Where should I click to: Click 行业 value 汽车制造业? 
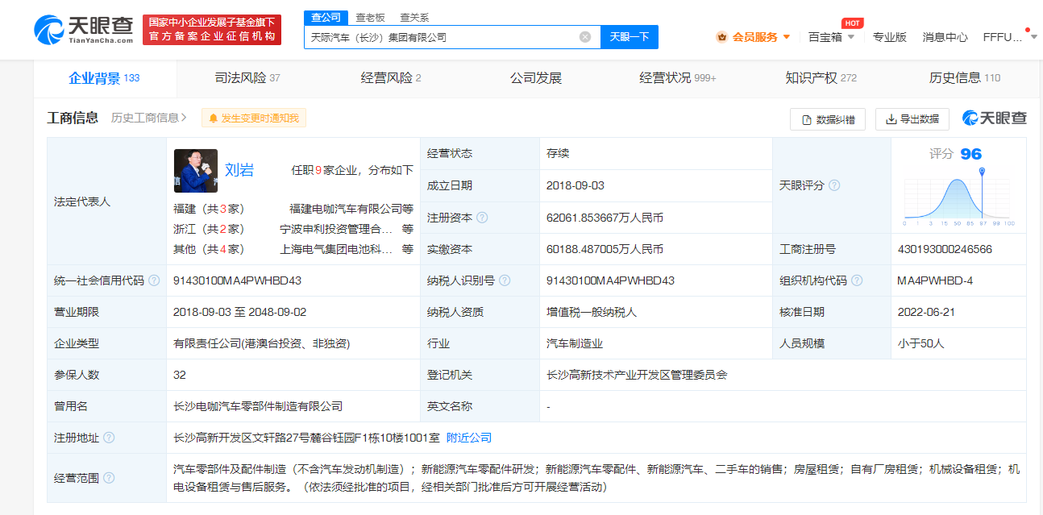575,343
